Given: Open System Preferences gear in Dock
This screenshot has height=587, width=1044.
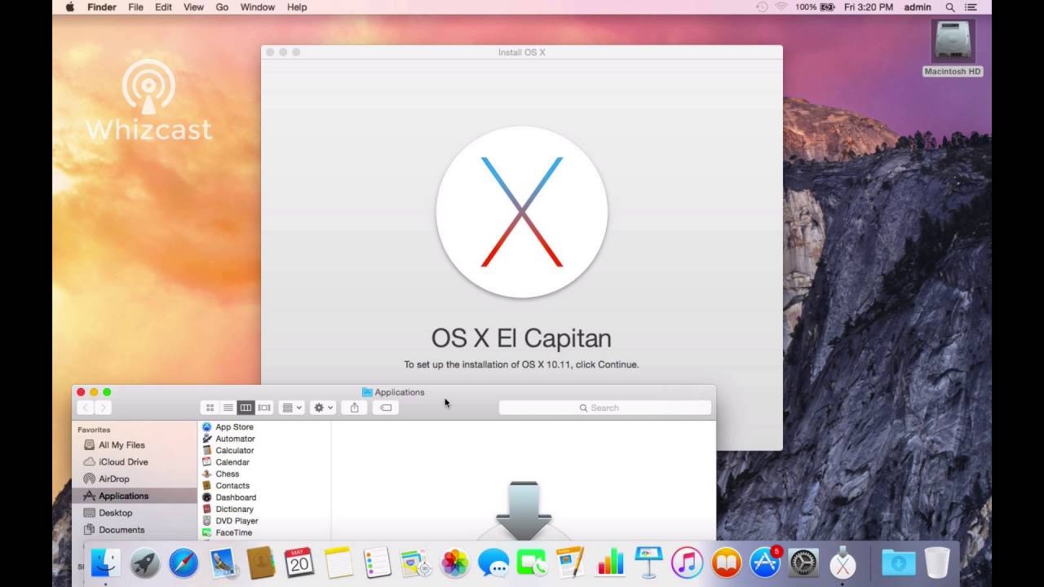Looking at the screenshot, I should click(x=803, y=563).
